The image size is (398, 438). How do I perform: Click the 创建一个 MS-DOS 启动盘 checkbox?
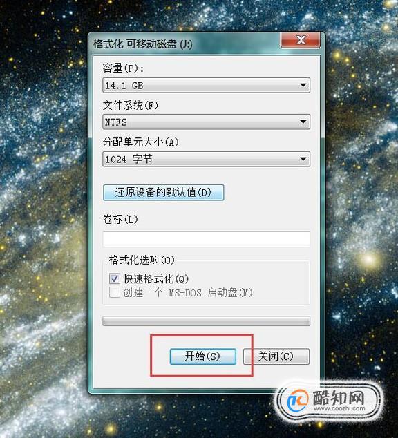click(115, 292)
